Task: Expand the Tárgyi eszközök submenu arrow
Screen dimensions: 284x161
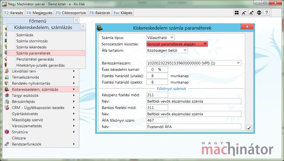Action: click(x=74, y=95)
